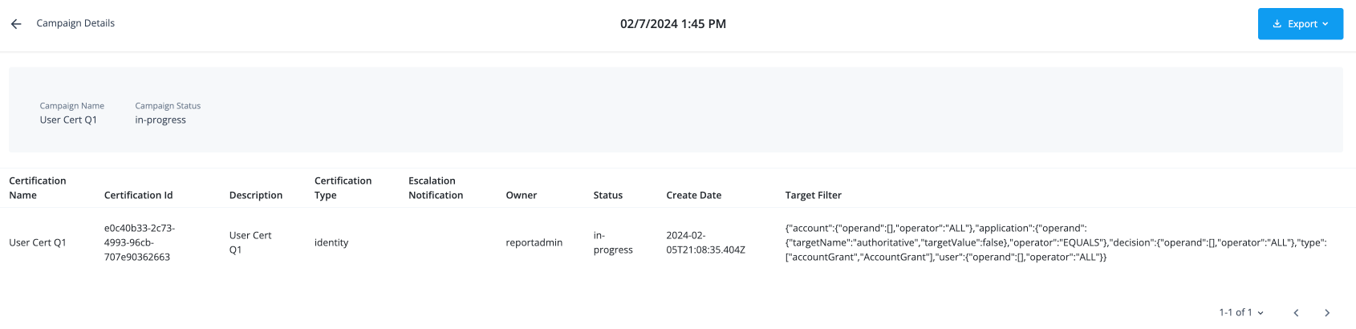Click the Status column header
This screenshot has width=1356, height=329.
point(607,195)
